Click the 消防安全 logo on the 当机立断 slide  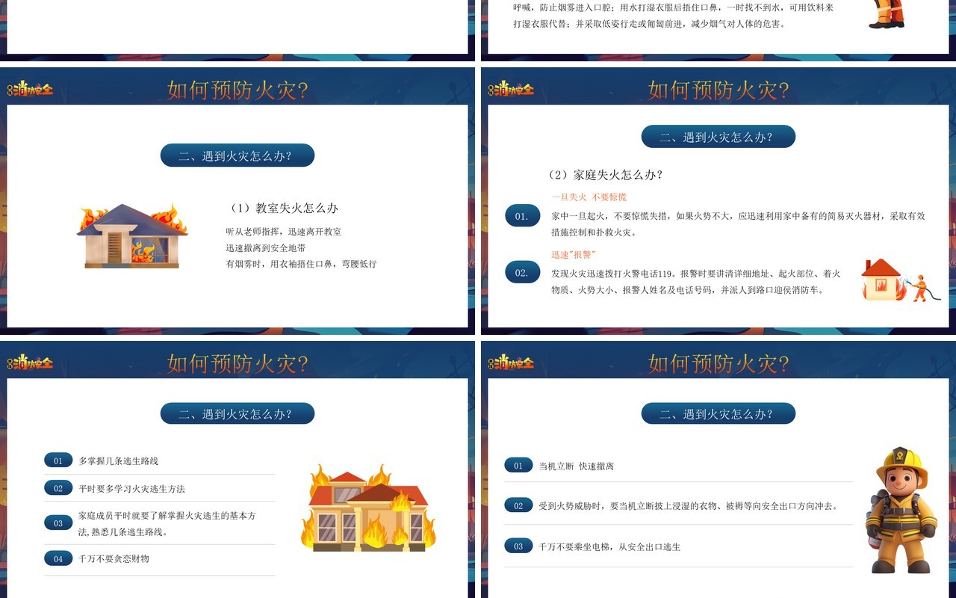tap(511, 363)
